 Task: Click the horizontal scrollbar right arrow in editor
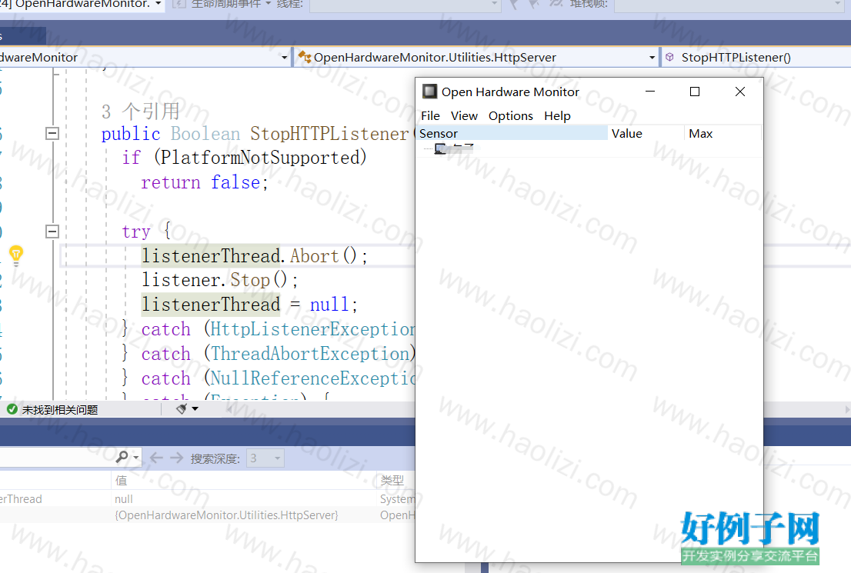click(847, 409)
